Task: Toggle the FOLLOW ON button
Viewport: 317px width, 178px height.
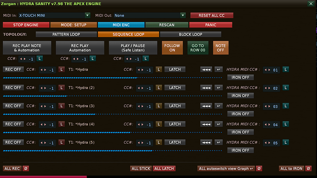Action: (x=172, y=48)
